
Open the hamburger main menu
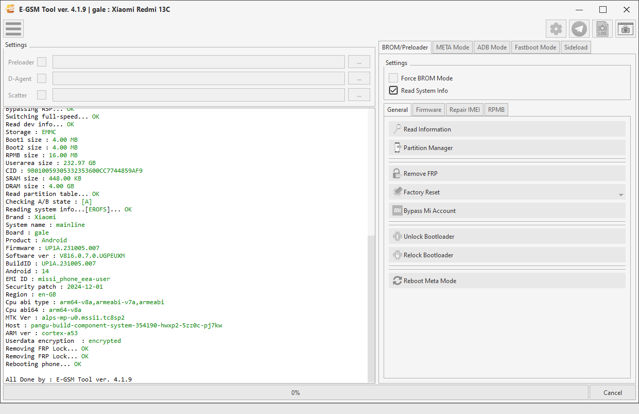(x=13, y=29)
